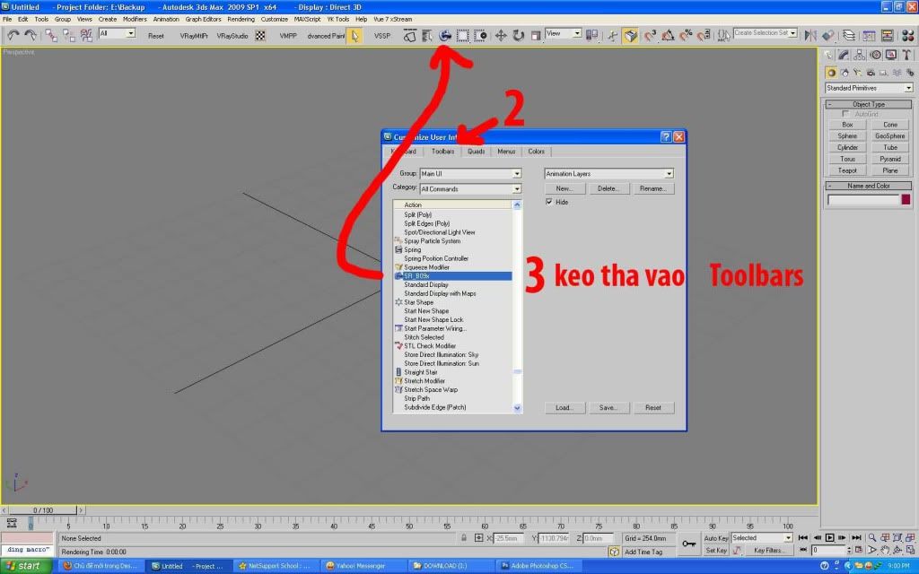
Task: Click the Key Filters... button
Action: click(768, 550)
